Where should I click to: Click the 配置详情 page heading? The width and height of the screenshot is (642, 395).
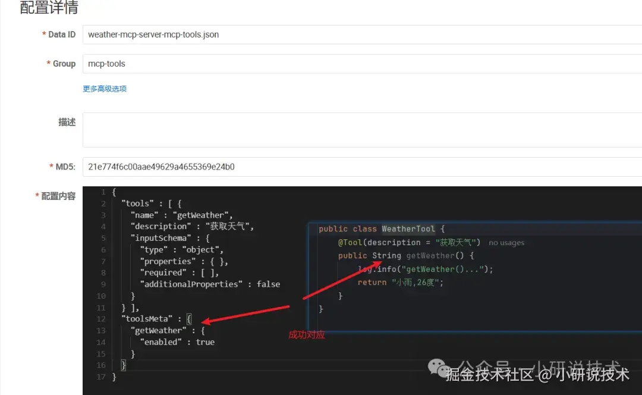click(x=49, y=7)
